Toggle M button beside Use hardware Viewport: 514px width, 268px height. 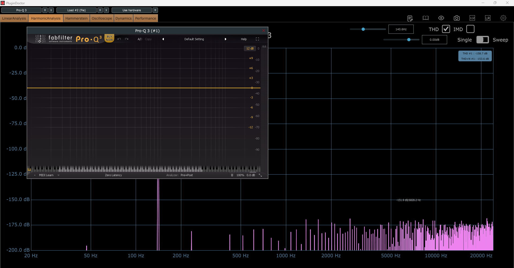click(155, 10)
